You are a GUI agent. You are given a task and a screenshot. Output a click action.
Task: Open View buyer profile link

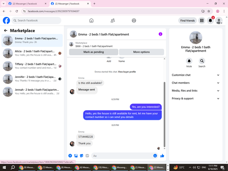tap(127, 72)
